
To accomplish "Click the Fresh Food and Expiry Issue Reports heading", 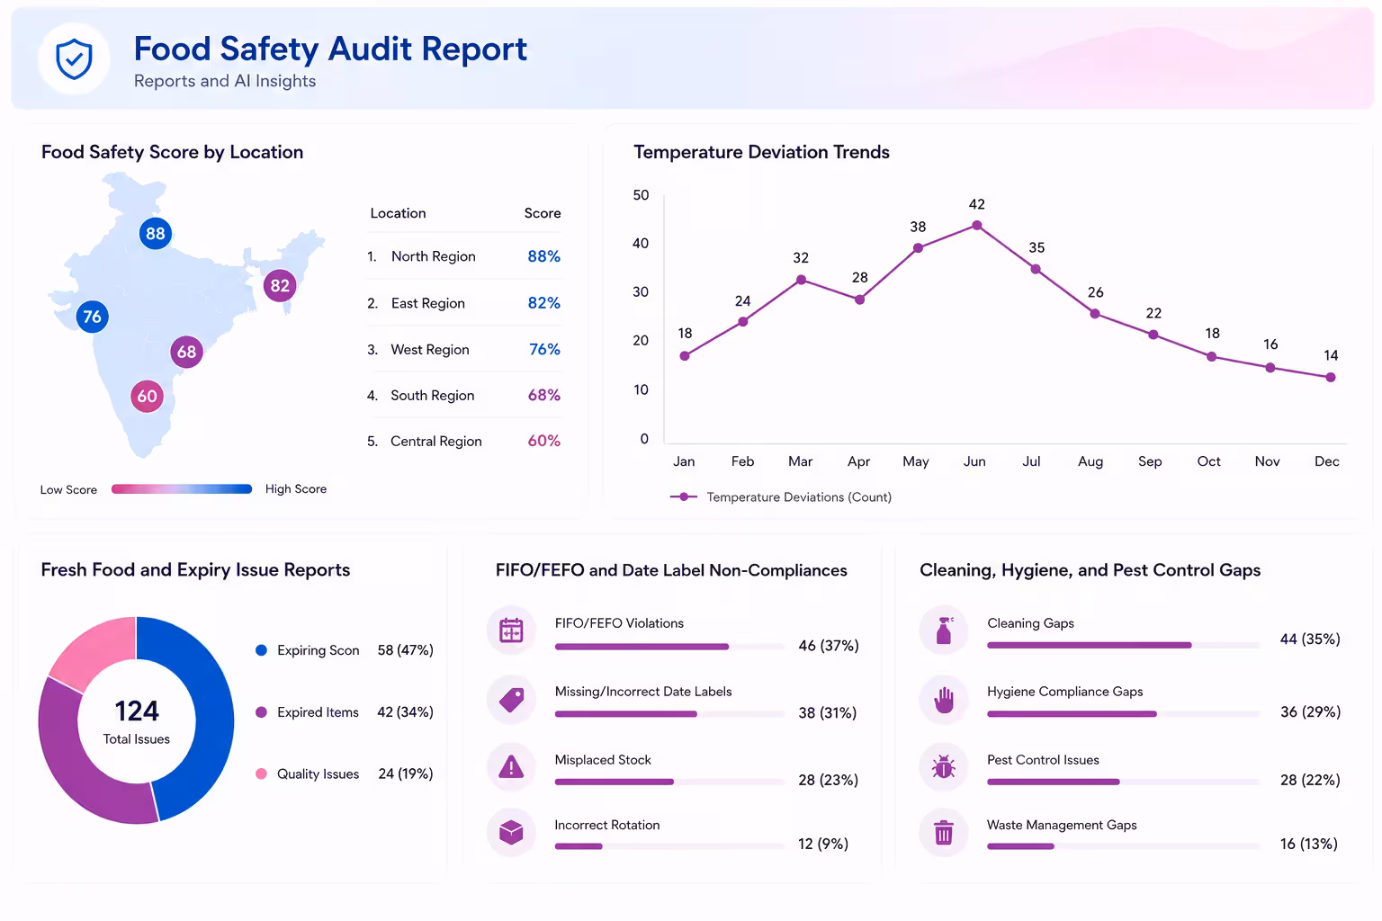I will point(195,570).
